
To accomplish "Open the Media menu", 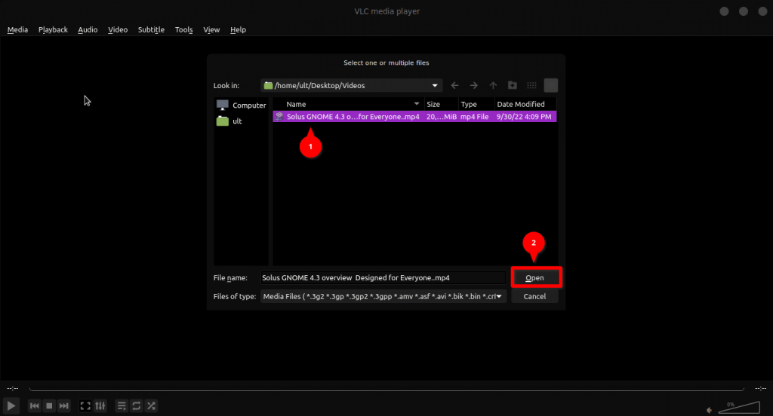I will pyautogui.click(x=18, y=29).
